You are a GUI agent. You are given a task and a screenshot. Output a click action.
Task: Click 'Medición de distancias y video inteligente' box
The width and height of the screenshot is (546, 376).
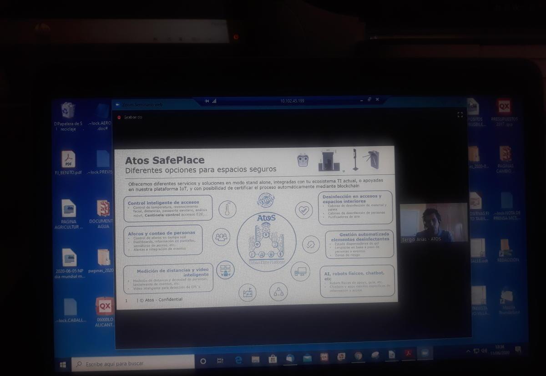(x=168, y=279)
